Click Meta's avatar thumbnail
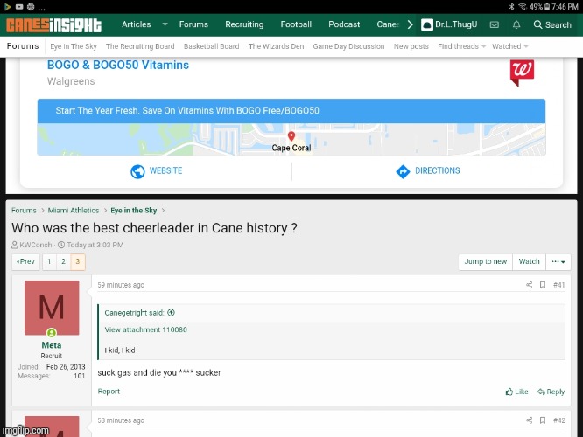Image resolution: width=583 pixels, height=437 pixels. coord(52,308)
